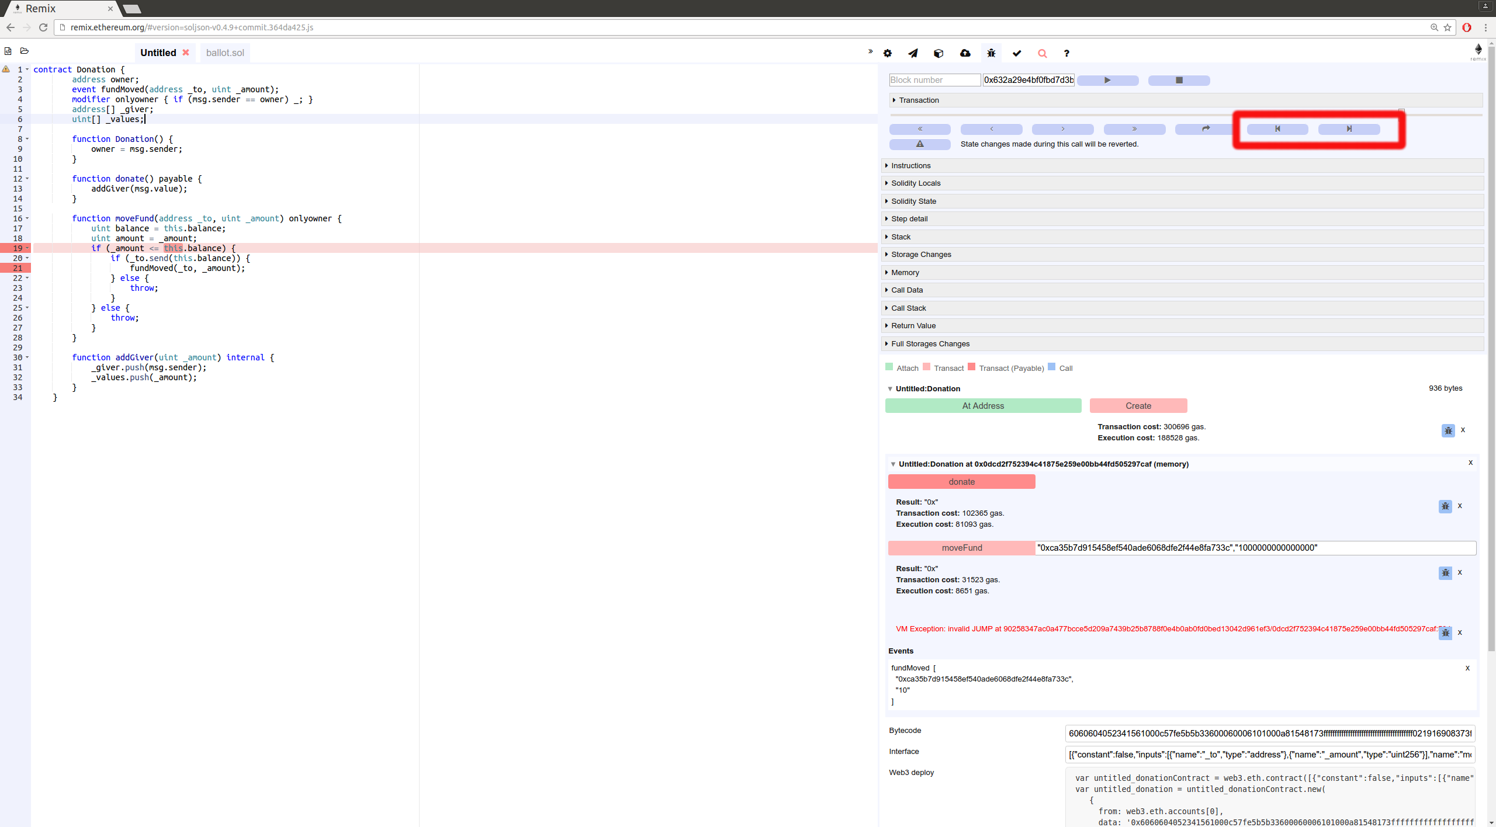Switch to the ballot.sol tab
Viewport: 1496px width, 827px height.
[225, 53]
